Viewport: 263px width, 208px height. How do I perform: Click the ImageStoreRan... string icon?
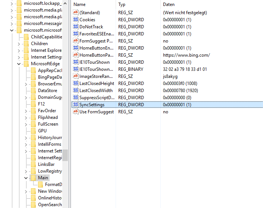pyautogui.click(x=75, y=76)
